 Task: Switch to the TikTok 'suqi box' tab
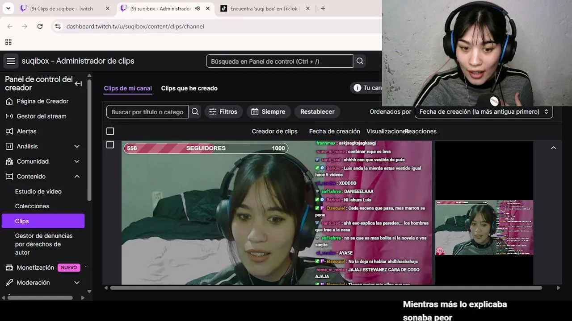[261, 8]
